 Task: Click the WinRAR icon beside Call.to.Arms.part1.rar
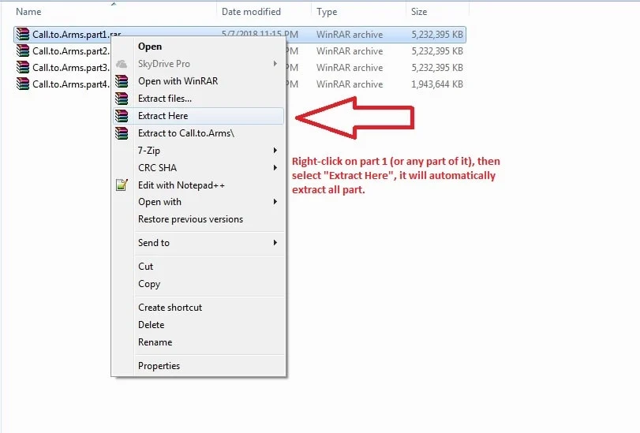pos(23,35)
